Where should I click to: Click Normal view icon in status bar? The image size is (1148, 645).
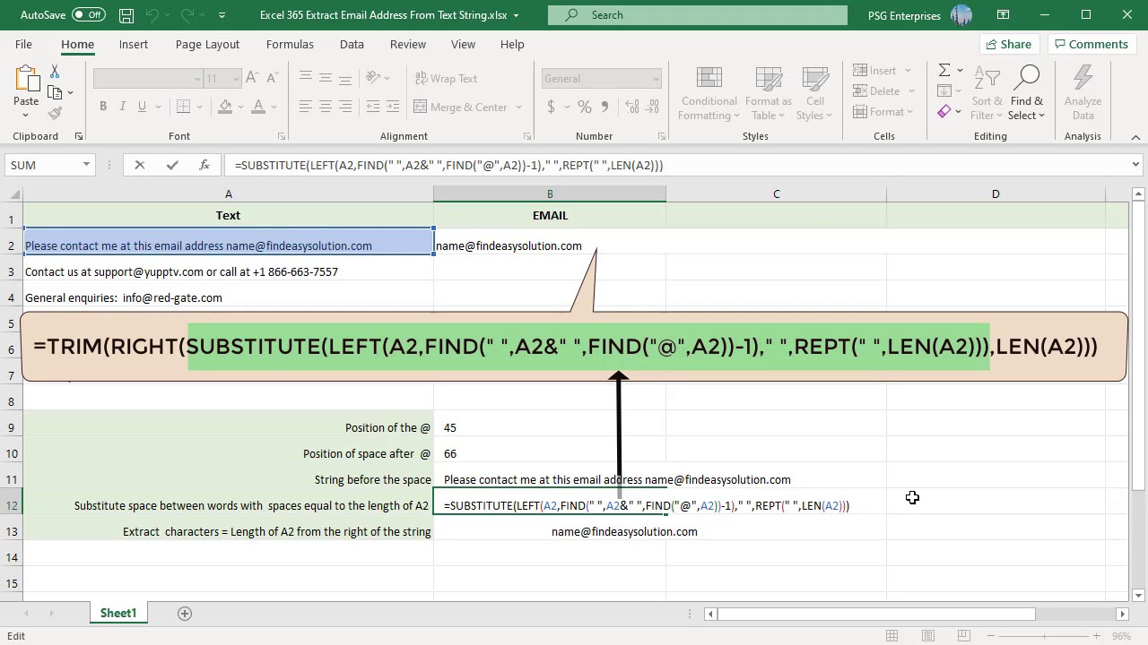click(891, 636)
